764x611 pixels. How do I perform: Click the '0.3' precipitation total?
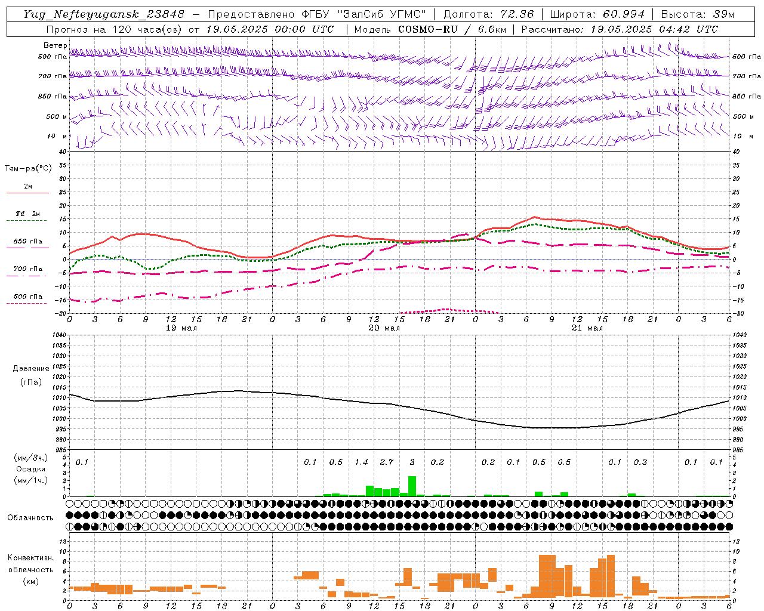(640, 462)
